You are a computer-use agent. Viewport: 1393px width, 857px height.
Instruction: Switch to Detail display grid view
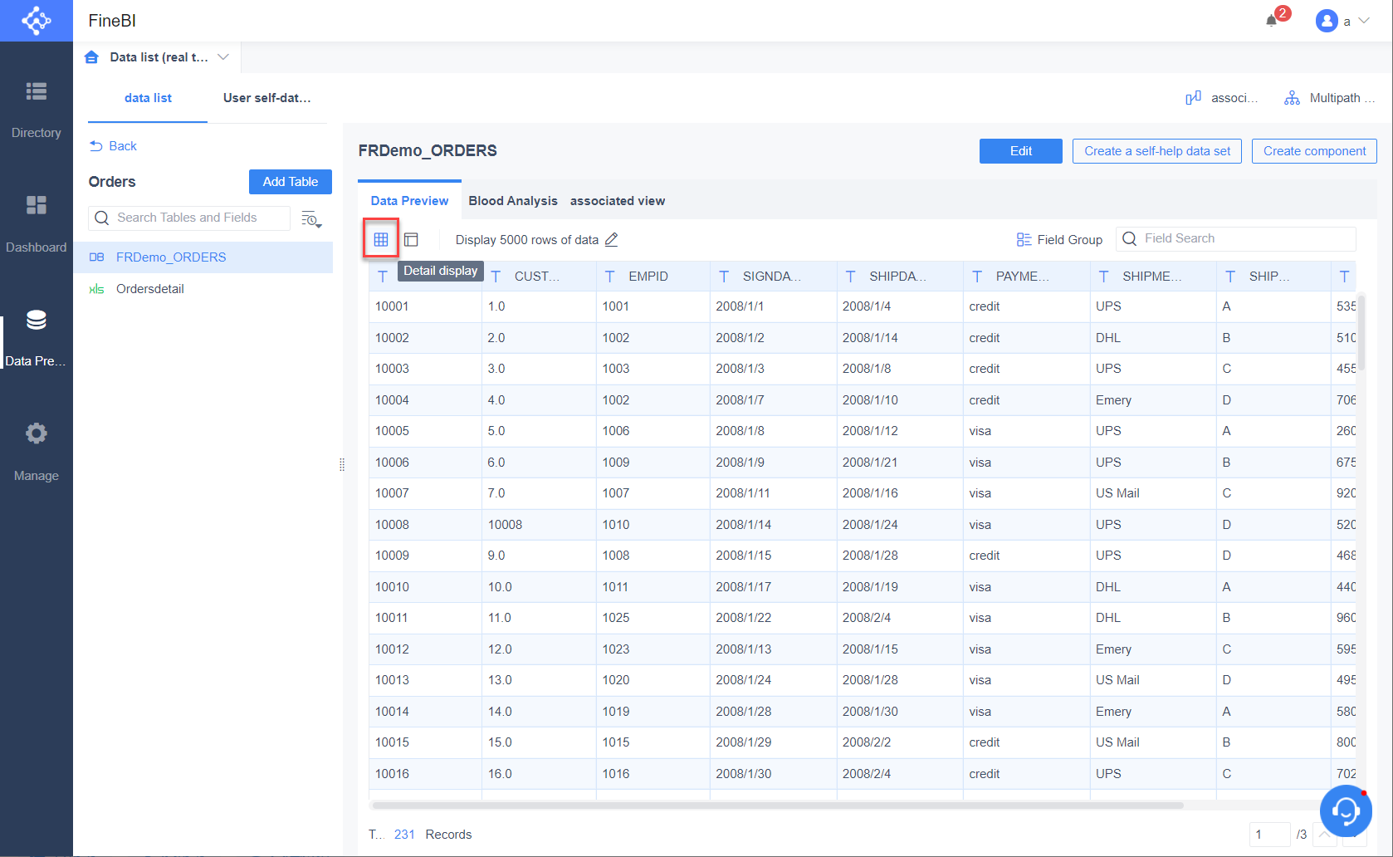pyautogui.click(x=381, y=239)
